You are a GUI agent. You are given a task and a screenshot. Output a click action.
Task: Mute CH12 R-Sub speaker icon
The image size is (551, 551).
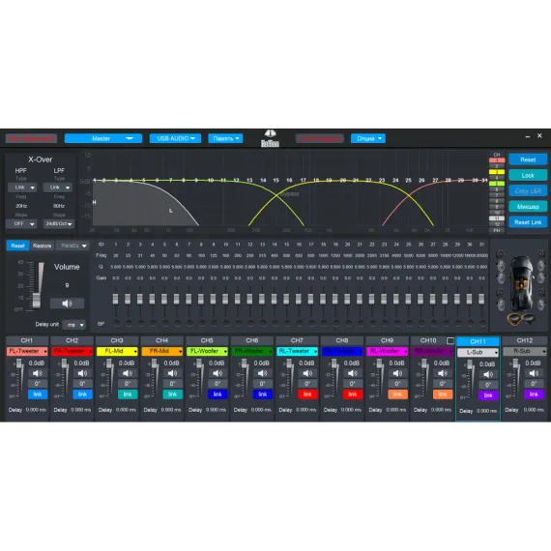[x=534, y=373]
